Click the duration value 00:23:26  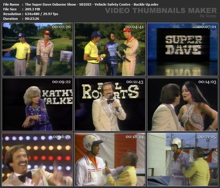pyautogui.click(x=32, y=19)
